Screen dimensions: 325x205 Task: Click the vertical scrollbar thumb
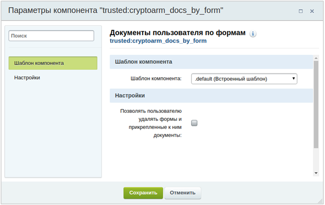(316, 104)
